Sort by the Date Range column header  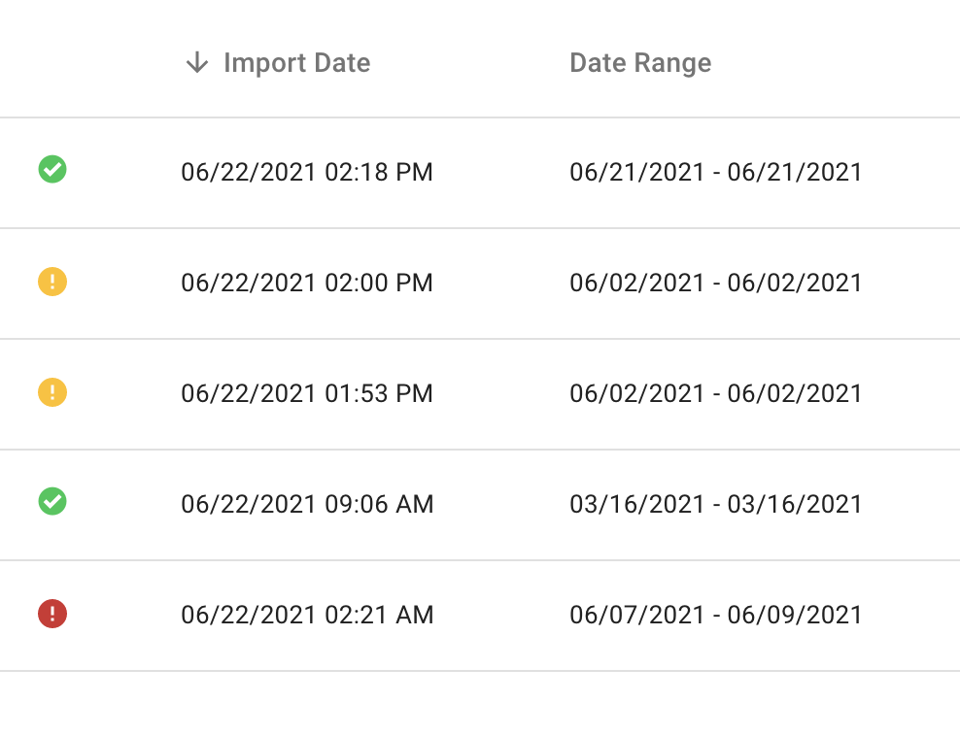[640, 63]
